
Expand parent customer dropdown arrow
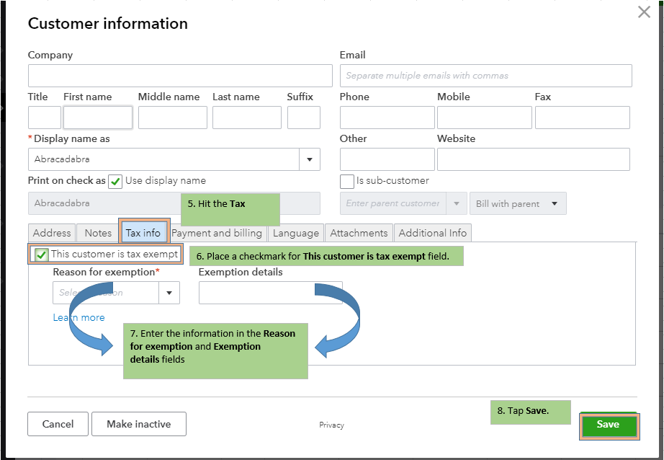click(x=456, y=203)
